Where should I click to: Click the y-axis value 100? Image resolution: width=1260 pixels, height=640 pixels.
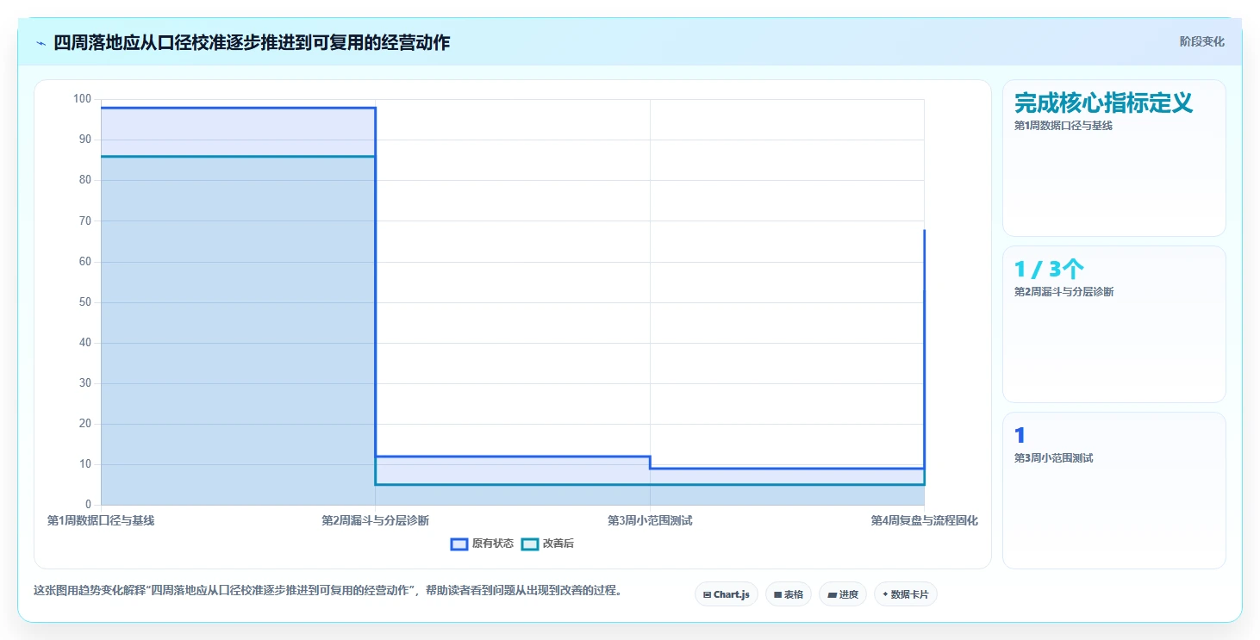[x=82, y=99]
